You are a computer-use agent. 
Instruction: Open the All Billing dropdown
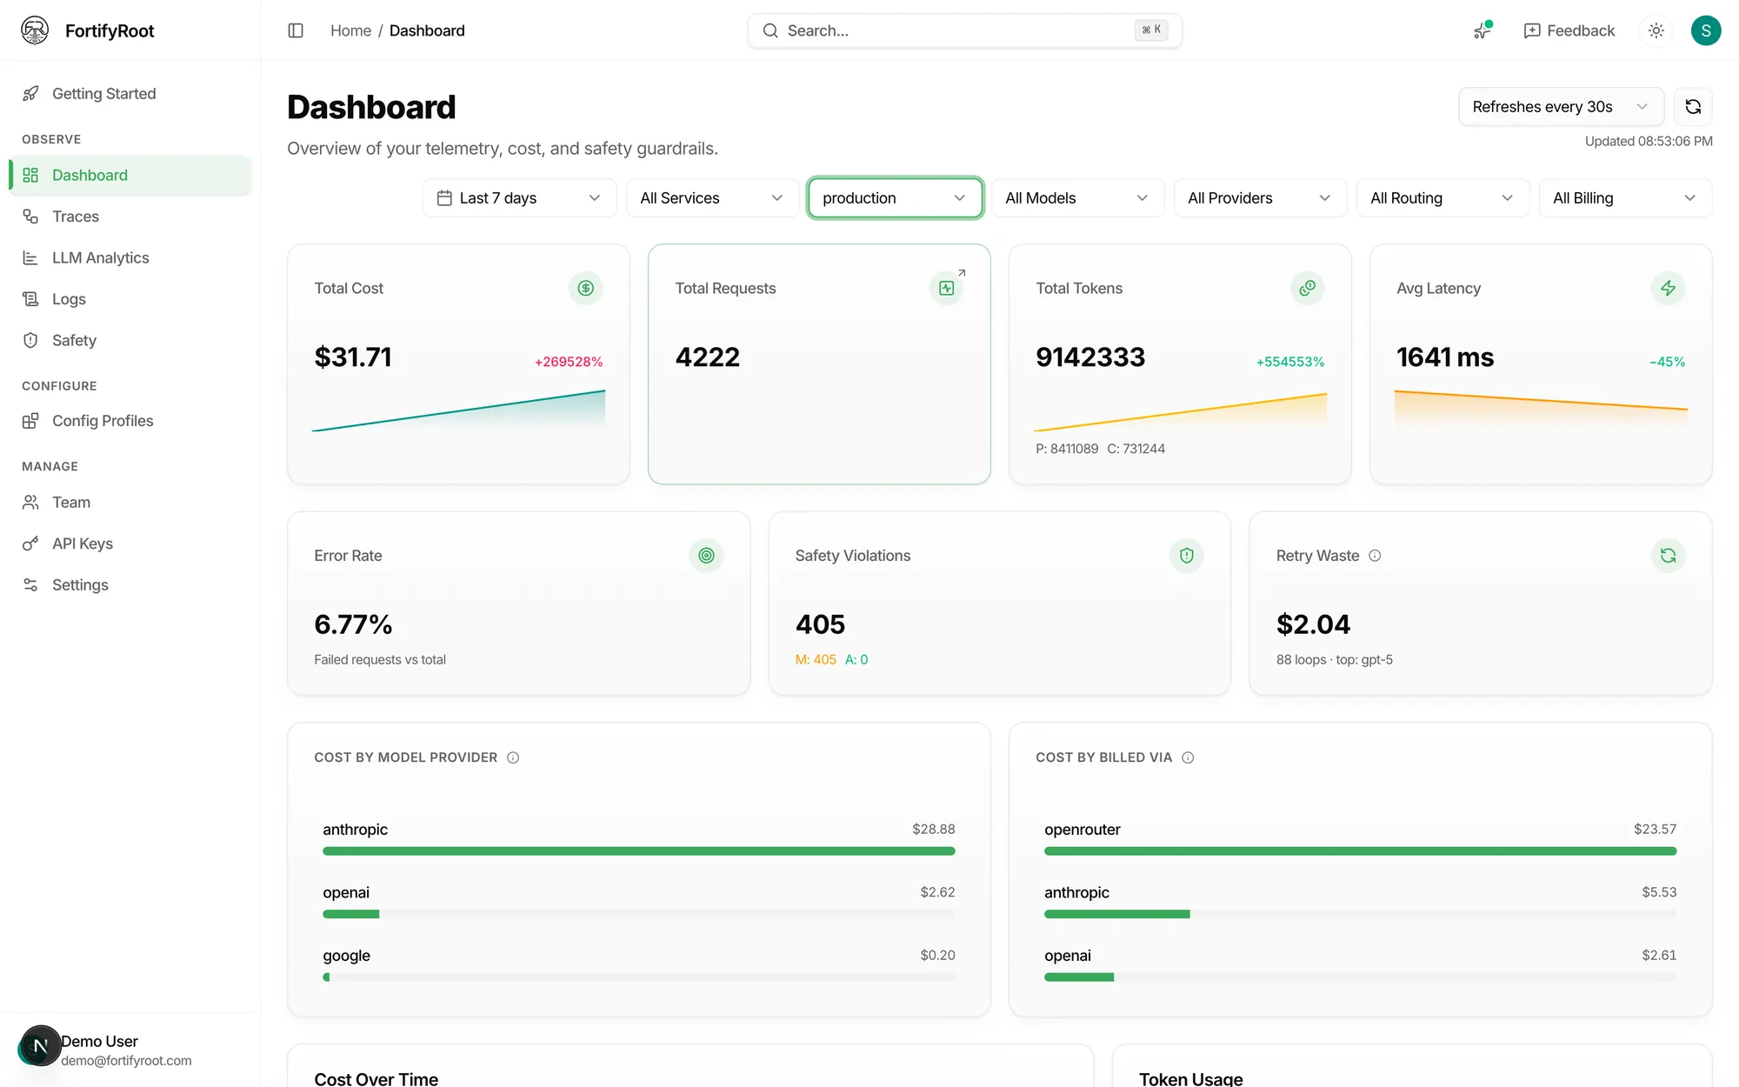[x=1625, y=198]
